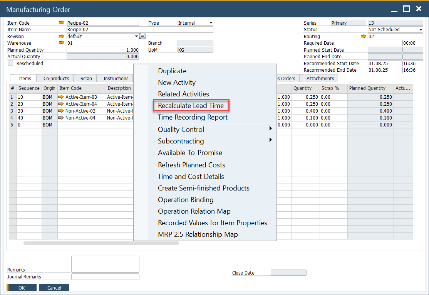Screen dimensions: 429x295
Task: Click the round Revision details icon
Action: tap(142, 36)
